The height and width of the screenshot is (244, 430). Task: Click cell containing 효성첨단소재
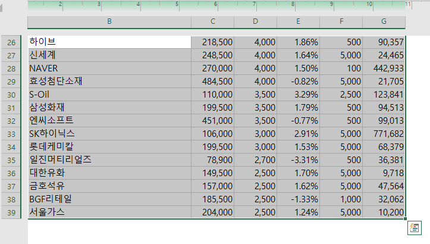[x=109, y=82]
